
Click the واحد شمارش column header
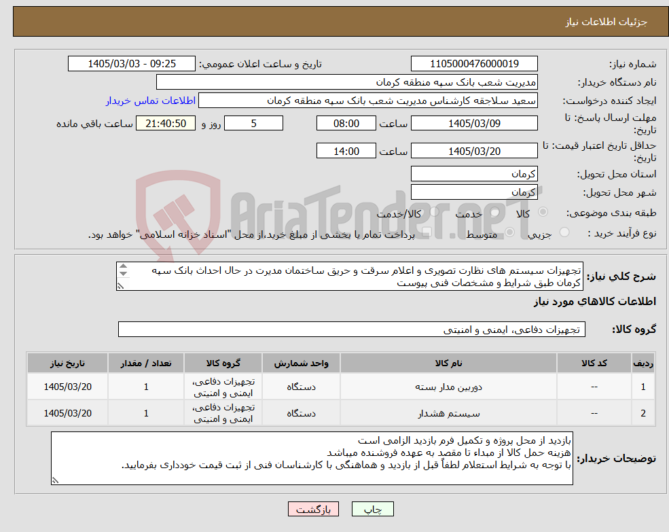coord(301,363)
